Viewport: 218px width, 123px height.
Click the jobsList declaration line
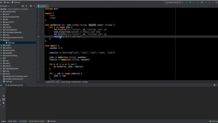(x=82, y=53)
